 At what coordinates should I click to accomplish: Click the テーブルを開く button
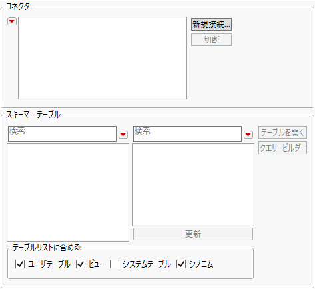pos(282,133)
